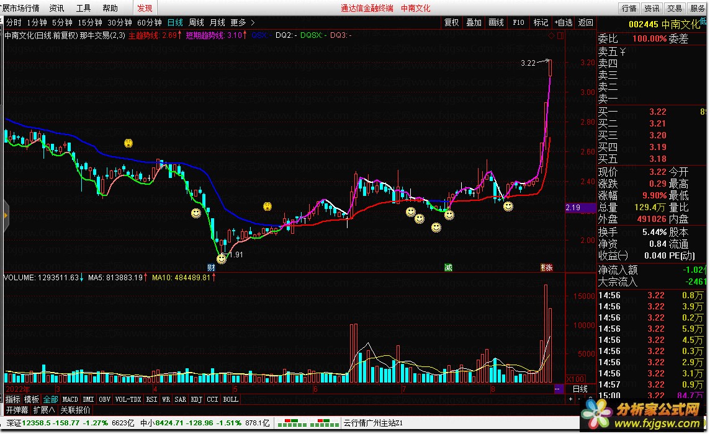Viewport: 710px width, 434px height.
Task: Click the green 减 marker below the chart
Action: point(448,267)
